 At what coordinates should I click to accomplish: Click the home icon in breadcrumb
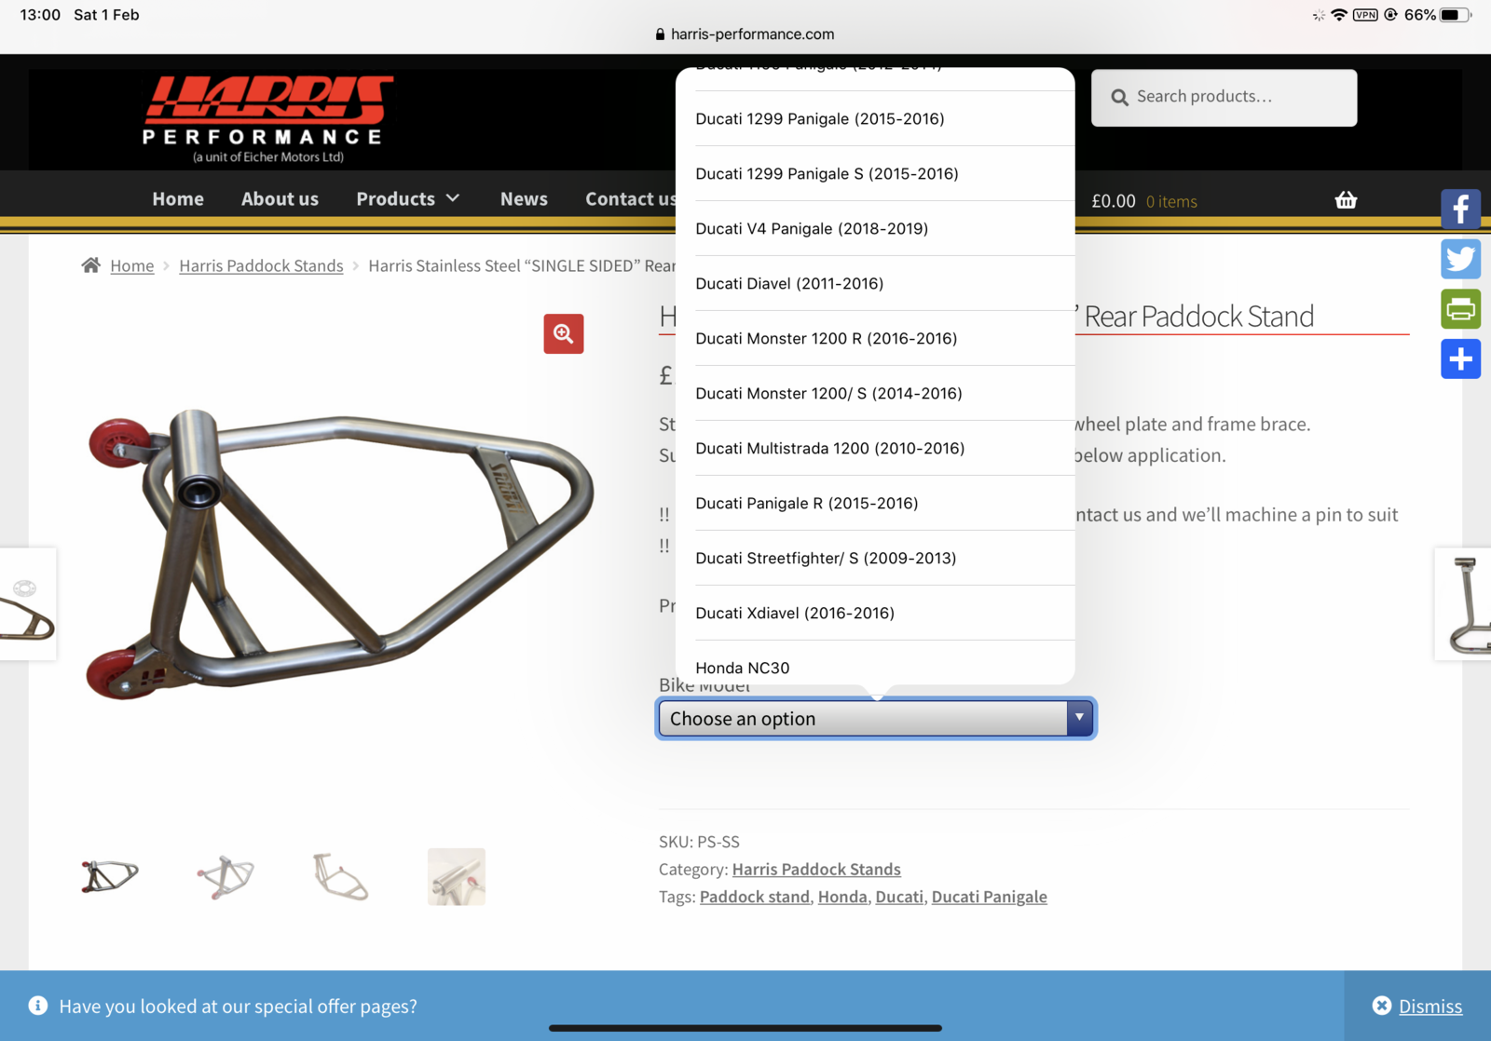pos(90,265)
